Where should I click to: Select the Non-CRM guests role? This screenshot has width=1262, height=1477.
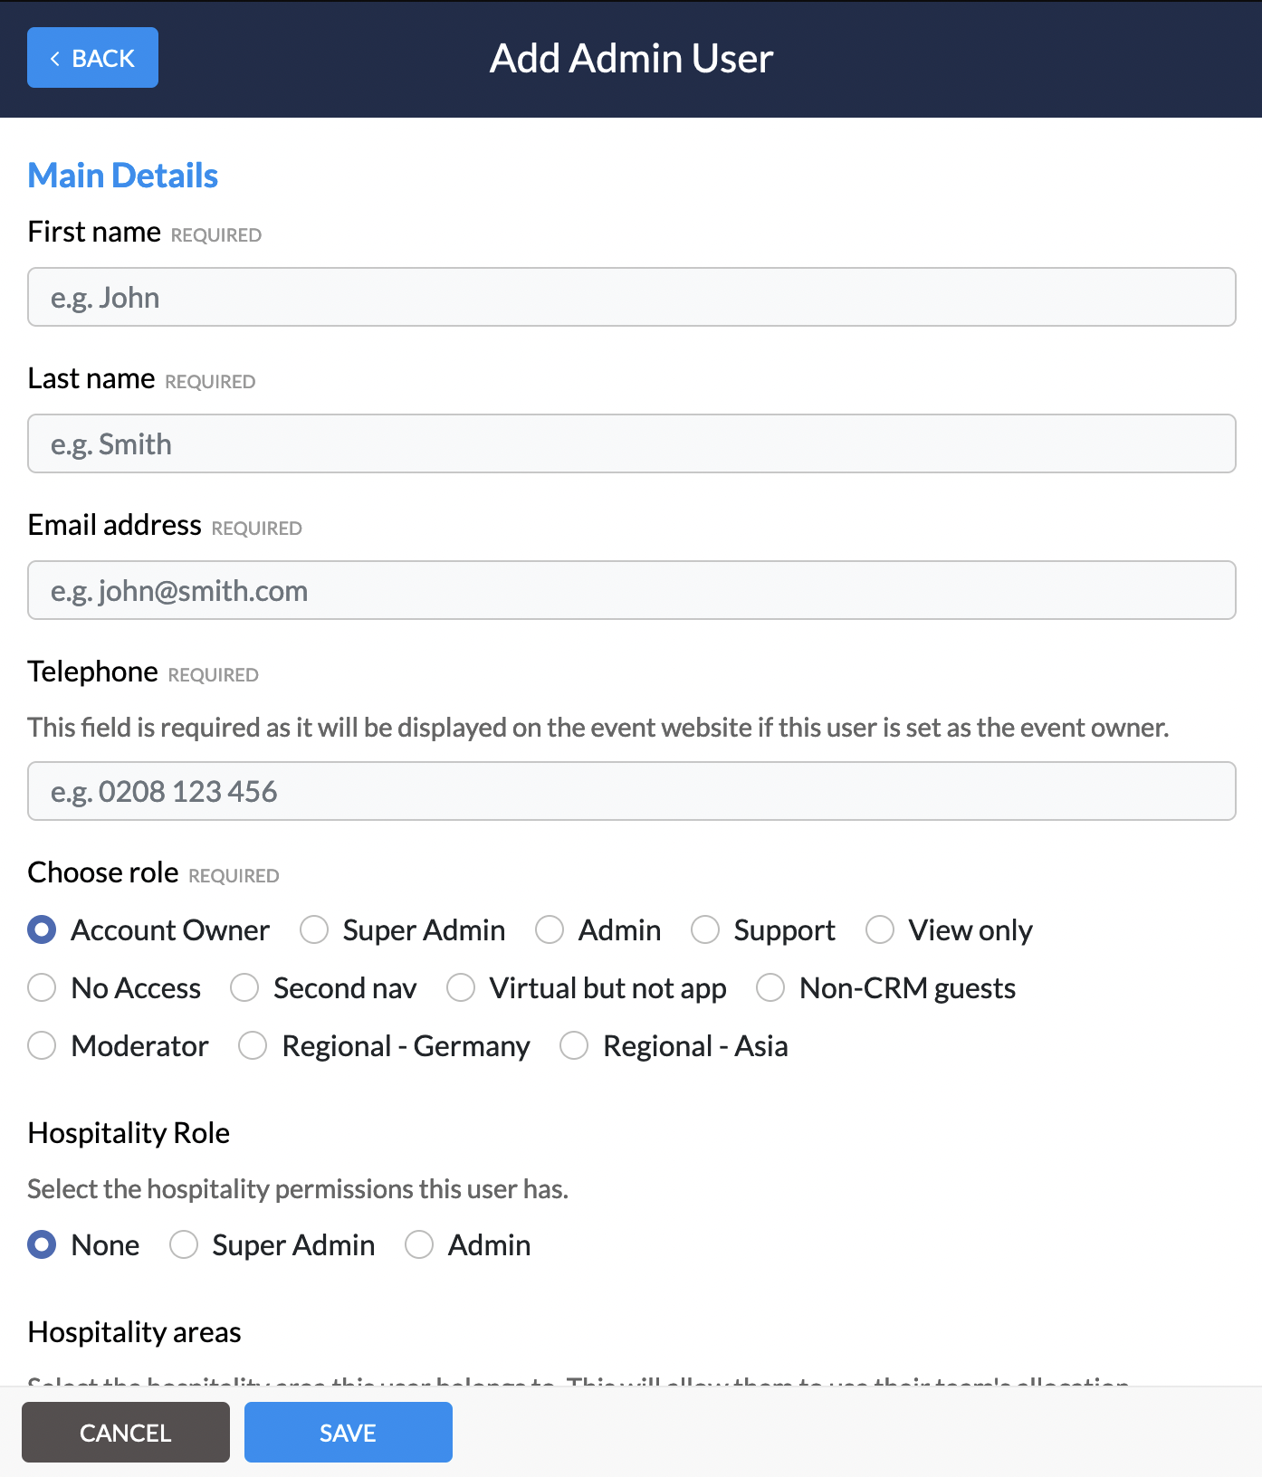pyautogui.click(x=770, y=987)
